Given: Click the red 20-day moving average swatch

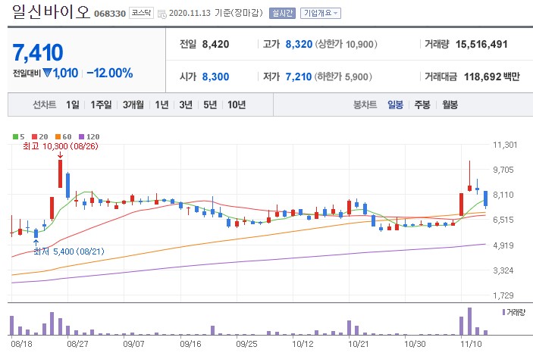Looking at the screenshot, I should pyautogui.click(x=34, y=136).
